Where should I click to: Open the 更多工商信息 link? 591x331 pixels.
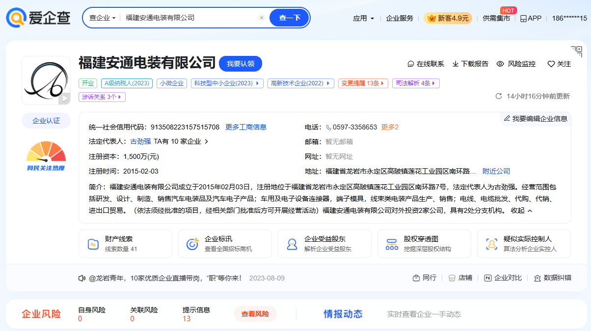point(246,127)
